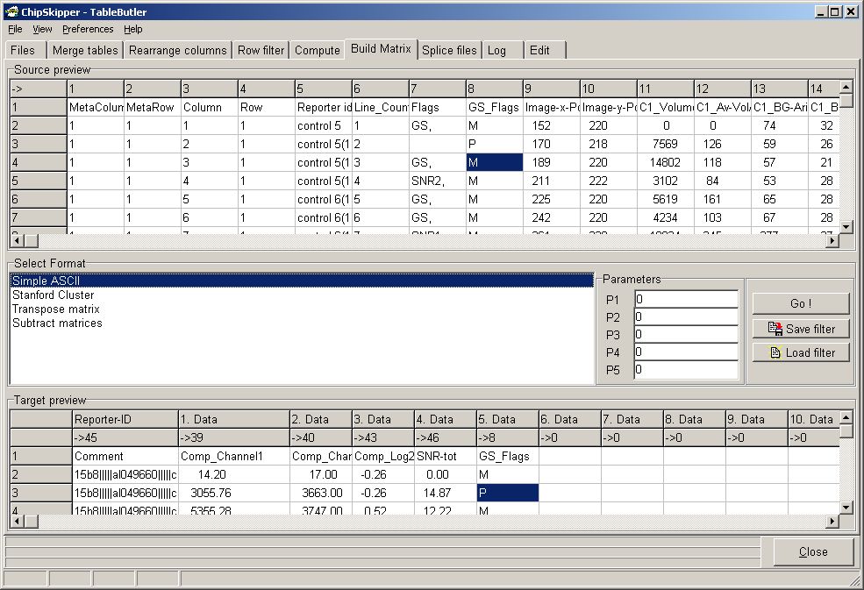The height and width of the screenshot is (590, 864).
Task: Select Subtract matrices format option
Action: 57,323
